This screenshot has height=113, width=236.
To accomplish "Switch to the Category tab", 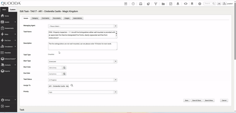I will (35, 18).
